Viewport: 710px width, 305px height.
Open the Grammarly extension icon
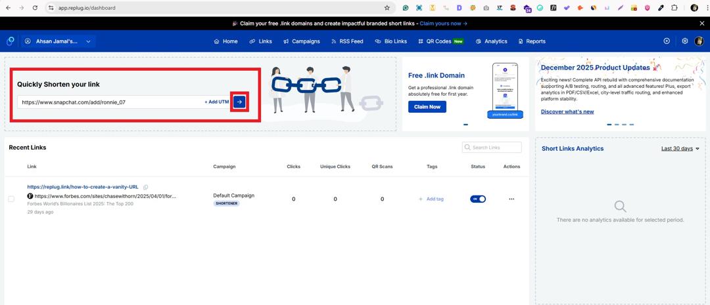pos(406,8)
